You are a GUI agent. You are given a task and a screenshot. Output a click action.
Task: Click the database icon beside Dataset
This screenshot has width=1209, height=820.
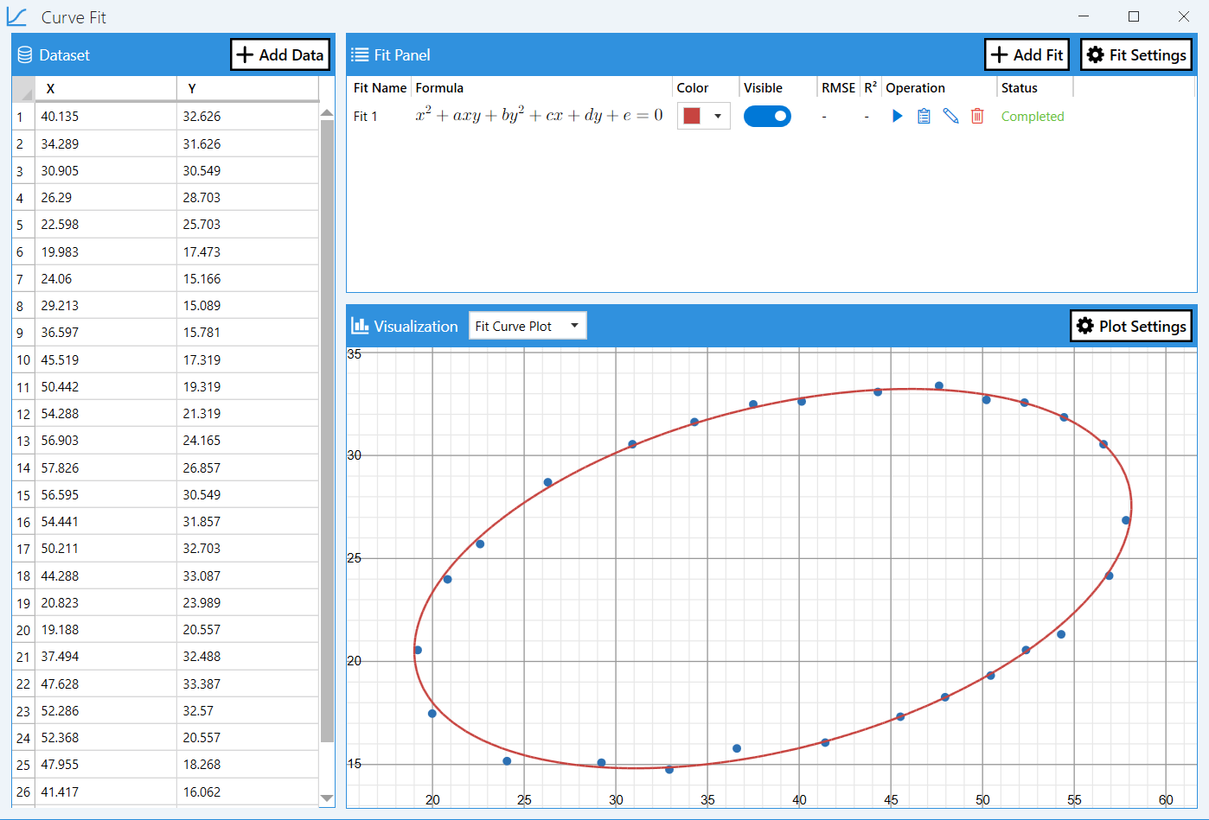click(23, 54)
